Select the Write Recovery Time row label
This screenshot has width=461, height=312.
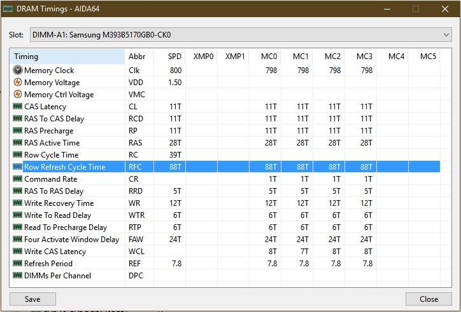pyautogui.click(x=59, y=203)
